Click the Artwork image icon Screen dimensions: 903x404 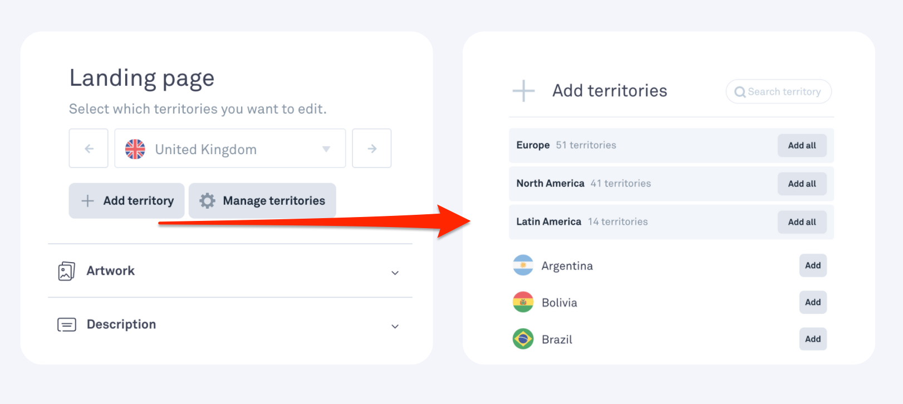(66, 271)
